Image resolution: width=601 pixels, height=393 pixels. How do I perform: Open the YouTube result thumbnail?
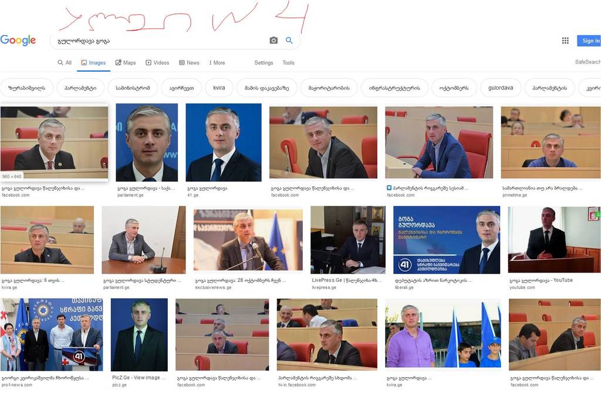554,240
